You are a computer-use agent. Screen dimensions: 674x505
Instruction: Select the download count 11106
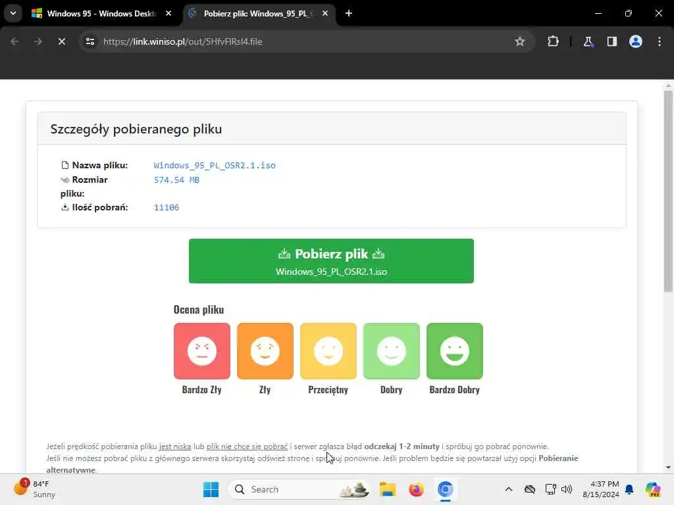click(x=167, y=207)
